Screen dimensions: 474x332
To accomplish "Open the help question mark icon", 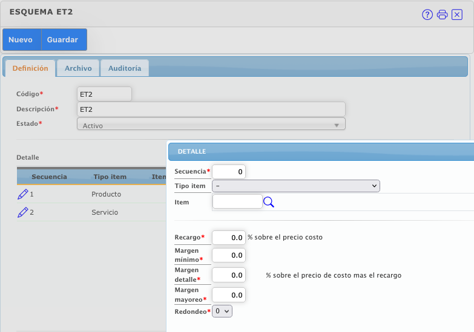I will point(427,15).
